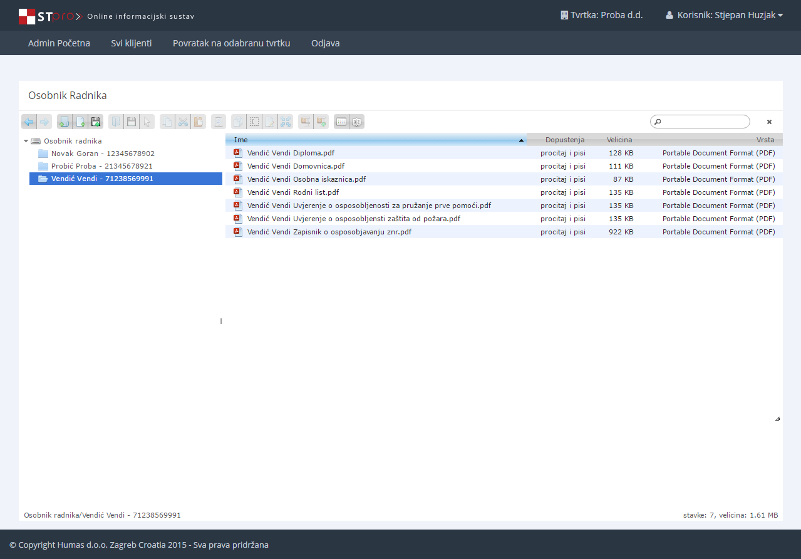
Task: Click Odjava to log out
Action: (325, 43)
